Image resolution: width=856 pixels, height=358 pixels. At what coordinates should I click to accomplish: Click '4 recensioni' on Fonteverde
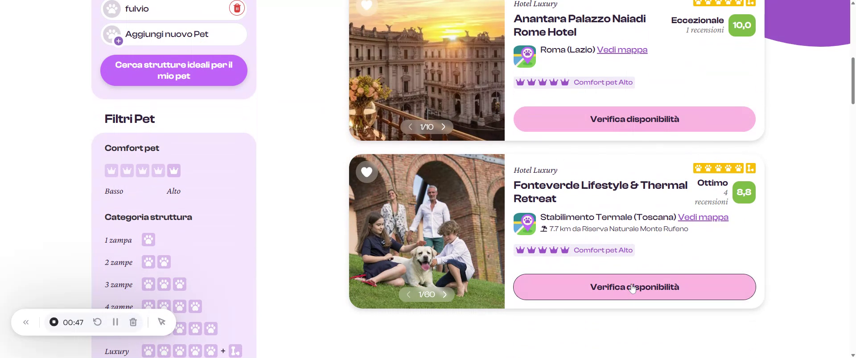[x=712, y=197]
